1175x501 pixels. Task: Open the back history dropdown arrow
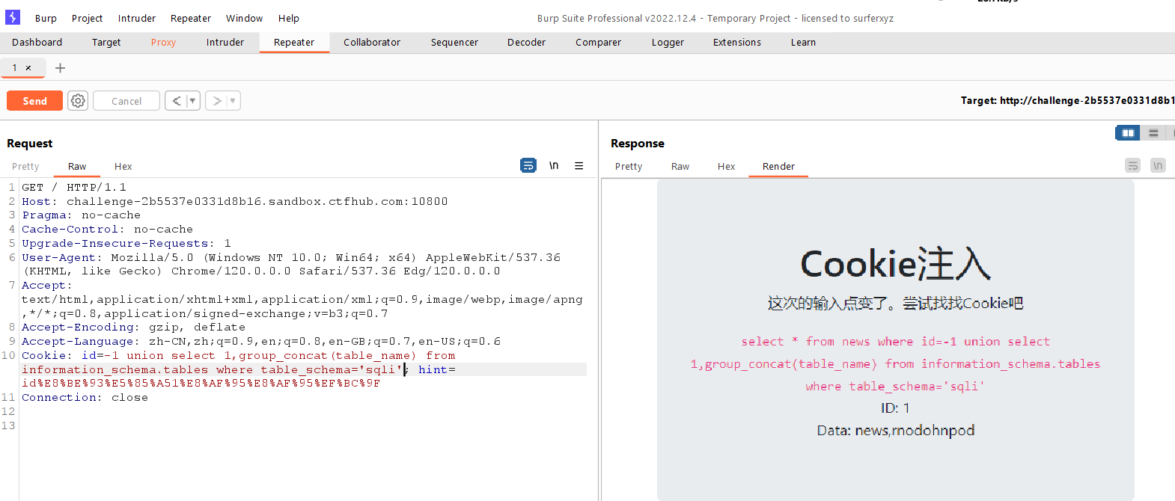tap(192, 100)
